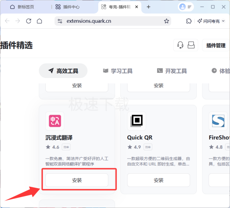Click the Quick QR plugin icon
Screen dimensions: 230x208
[136, 121]
